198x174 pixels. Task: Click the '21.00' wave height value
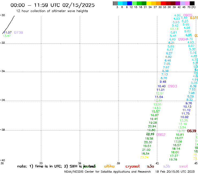tap(146, 150)
